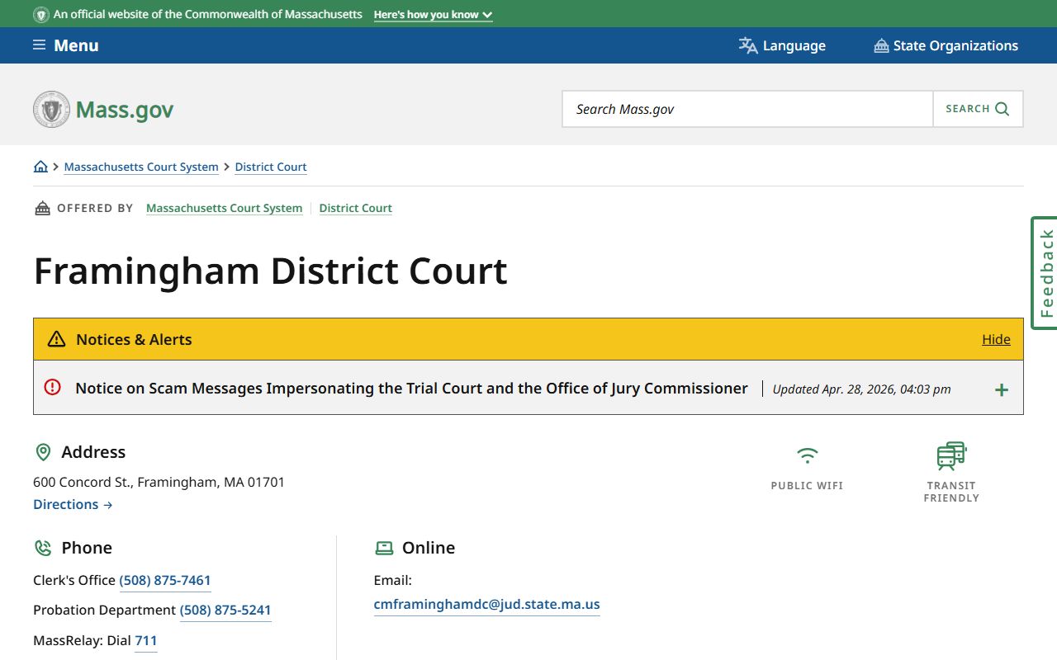Email cmframinghamdc@jud.state.ma.us
The height and width of the screenshot is (660, 1057).
click(486, 604)
